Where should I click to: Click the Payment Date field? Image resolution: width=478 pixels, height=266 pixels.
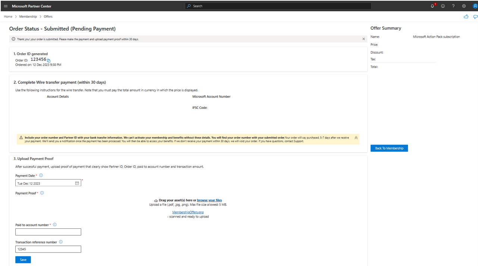point(48,183)
